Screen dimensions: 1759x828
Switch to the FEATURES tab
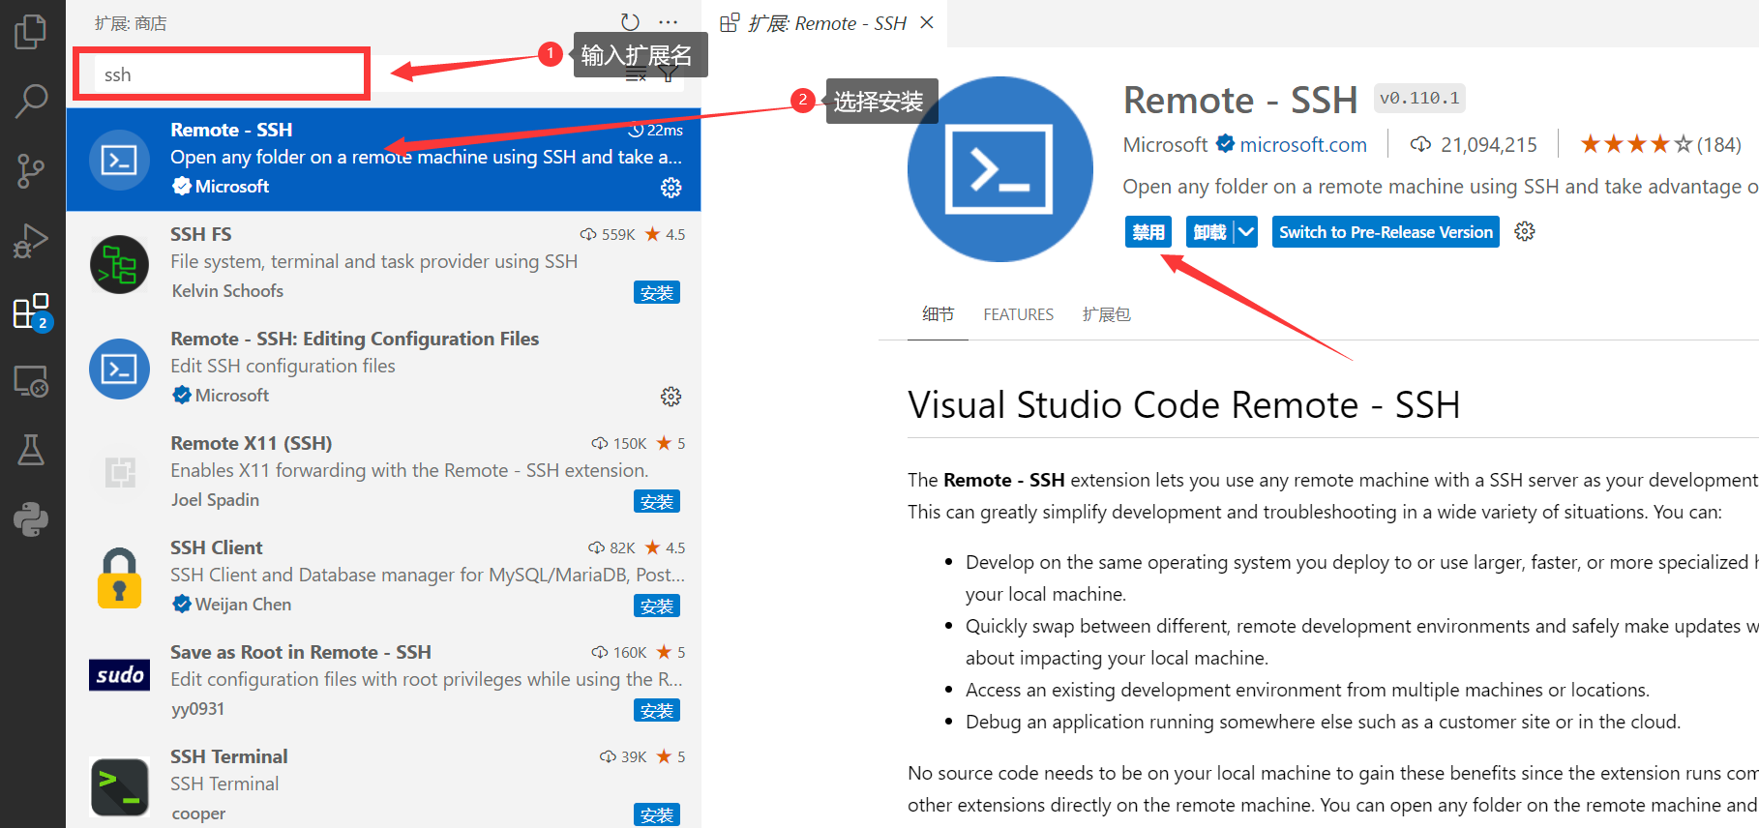1018,314
